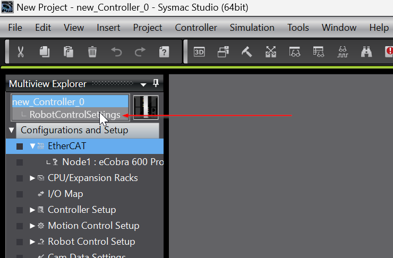The image size is (393, 258).
Task: Toggle the square beside CPU/Expansion Racks
Action: (x=20, y=178)
